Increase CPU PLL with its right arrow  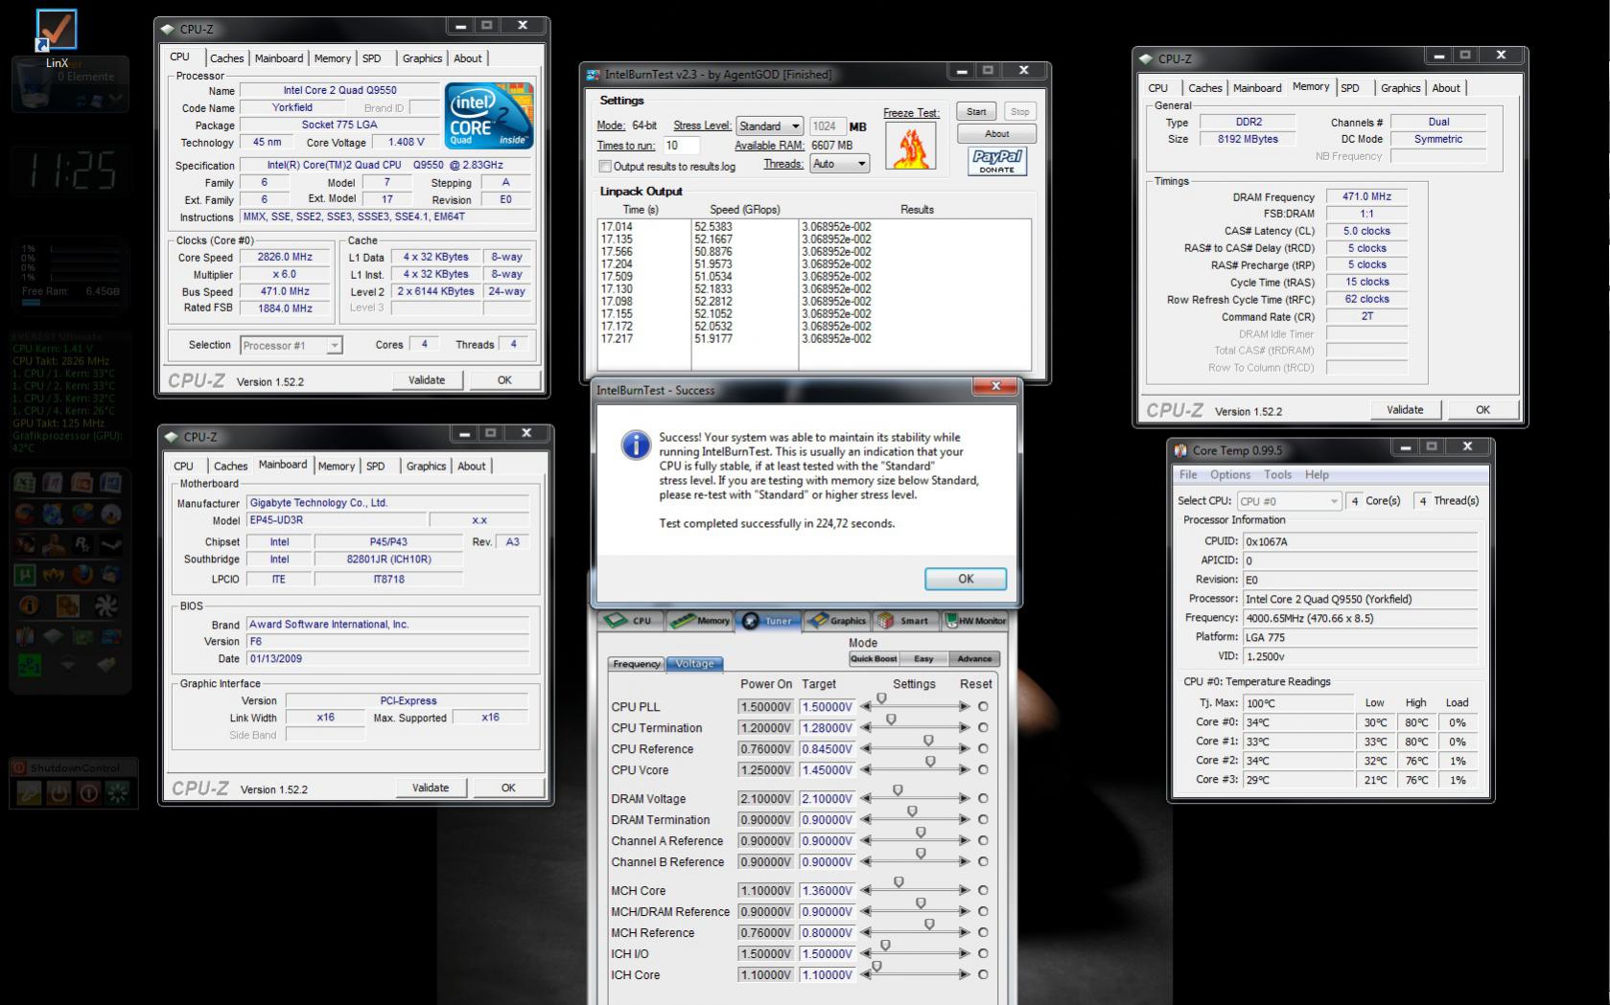[964, 706]
